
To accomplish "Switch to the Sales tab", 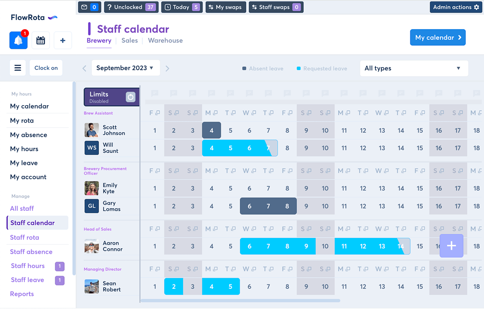I will tap(130, 41).
